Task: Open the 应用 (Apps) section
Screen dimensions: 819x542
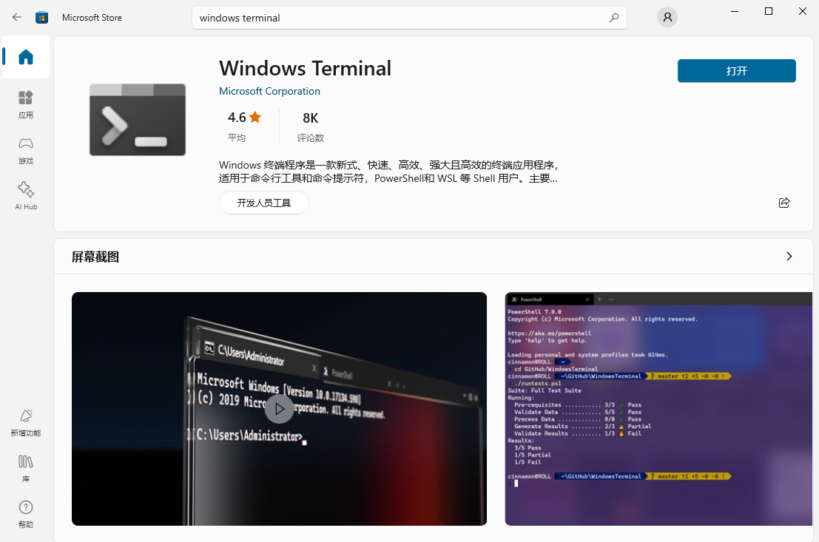Action: (25, 104)
